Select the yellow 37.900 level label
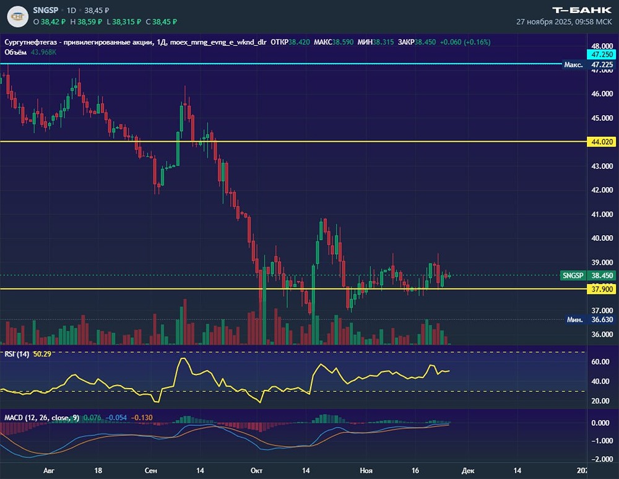 pyautogui.click(x=602, y=288)
